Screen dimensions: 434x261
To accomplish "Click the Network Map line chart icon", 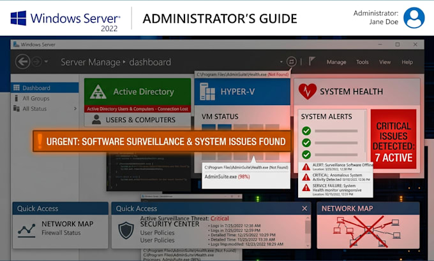I will pyautogui.click(x=27, y=230).
